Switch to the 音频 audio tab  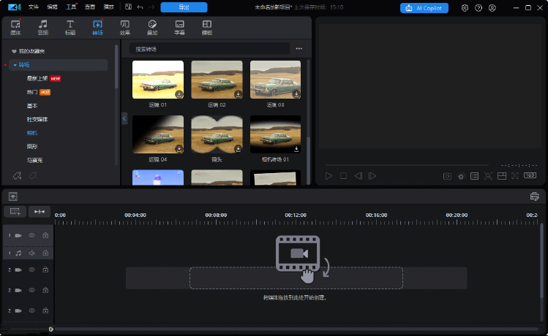tap(43, 28)
